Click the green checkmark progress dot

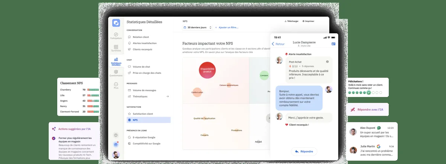tap(368, 93)
